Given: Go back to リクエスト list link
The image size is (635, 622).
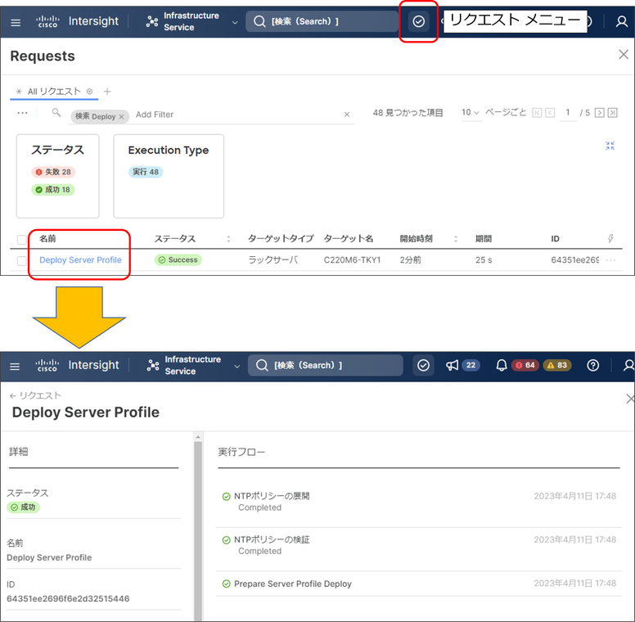Looking at the screenshot, I should tap(35, 395).
